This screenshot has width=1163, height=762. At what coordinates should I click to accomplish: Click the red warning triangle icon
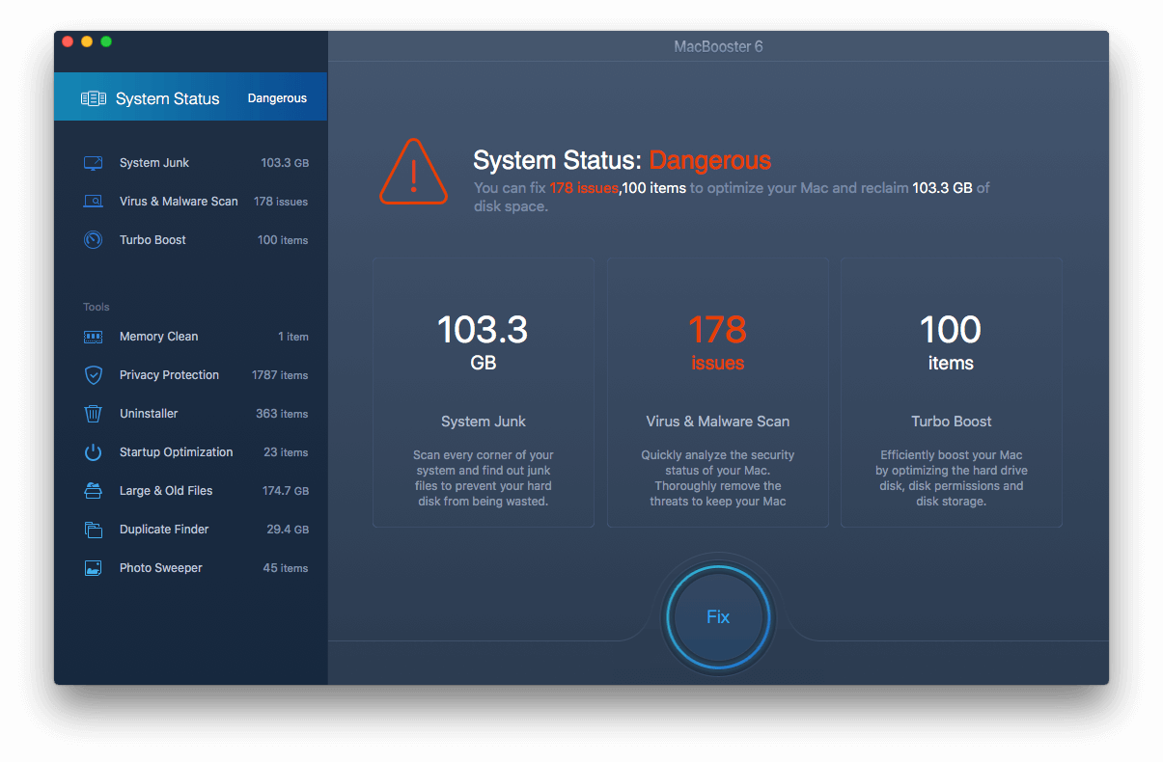coord(413,173)
